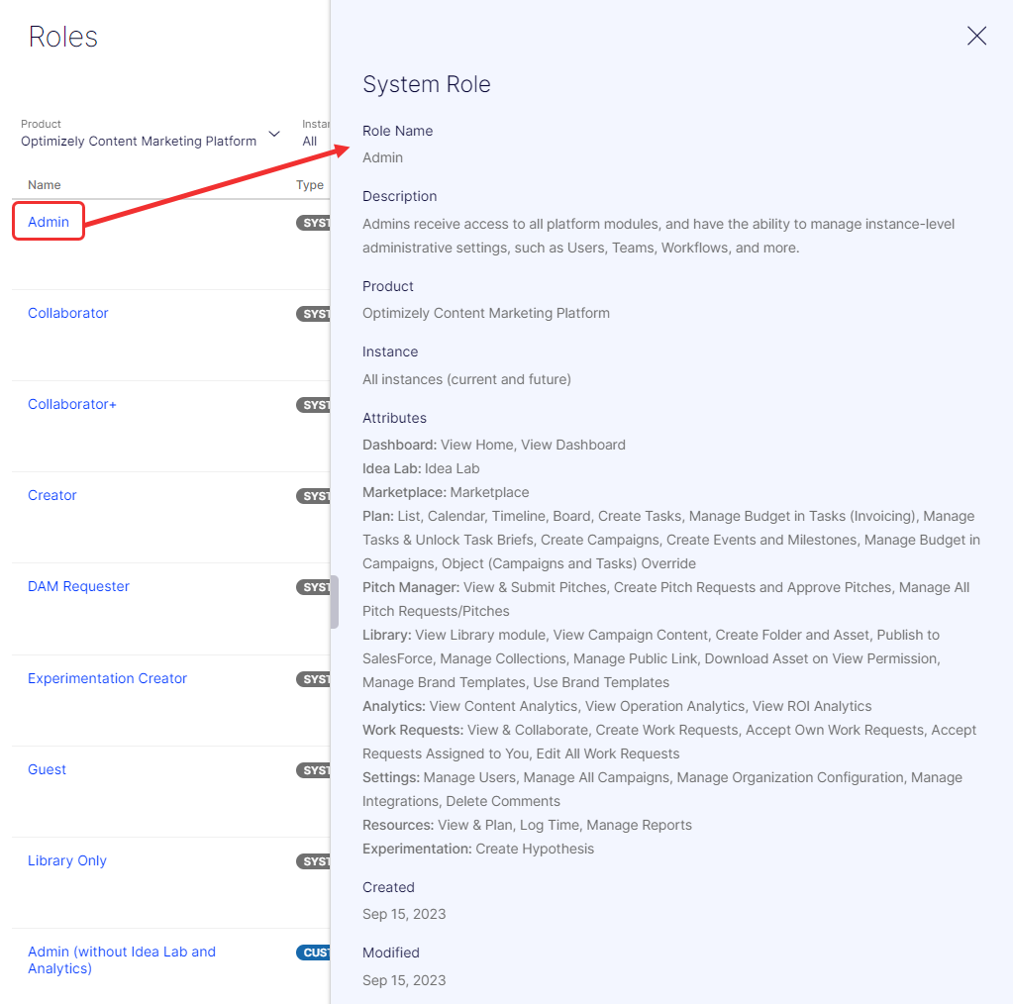The height and width of the screenshot is (1004, 1013).
Task: Open the DAM Requester role
Action: pos(78,586)
